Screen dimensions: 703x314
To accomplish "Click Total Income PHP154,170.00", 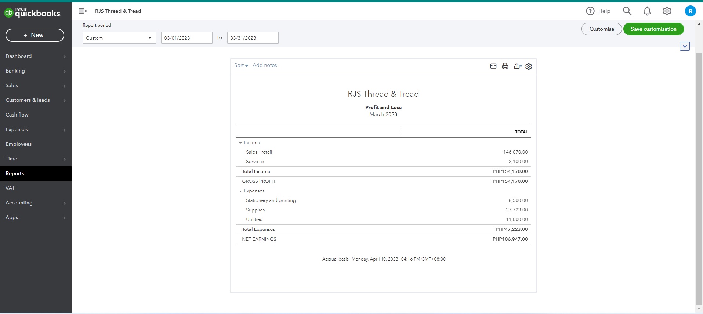I will point(510,171).
